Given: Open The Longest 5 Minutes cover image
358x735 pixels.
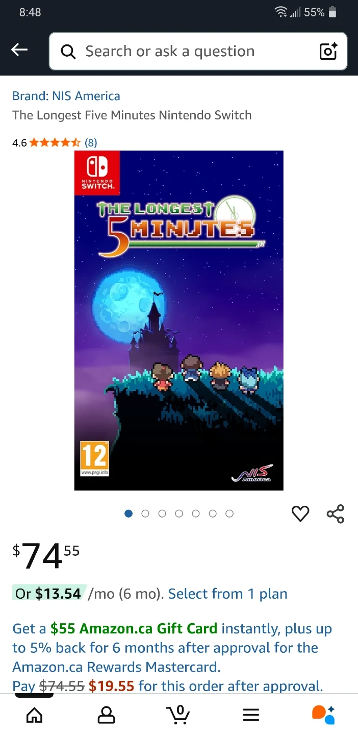Looking at the screenshot, I should tap(179, 321).
